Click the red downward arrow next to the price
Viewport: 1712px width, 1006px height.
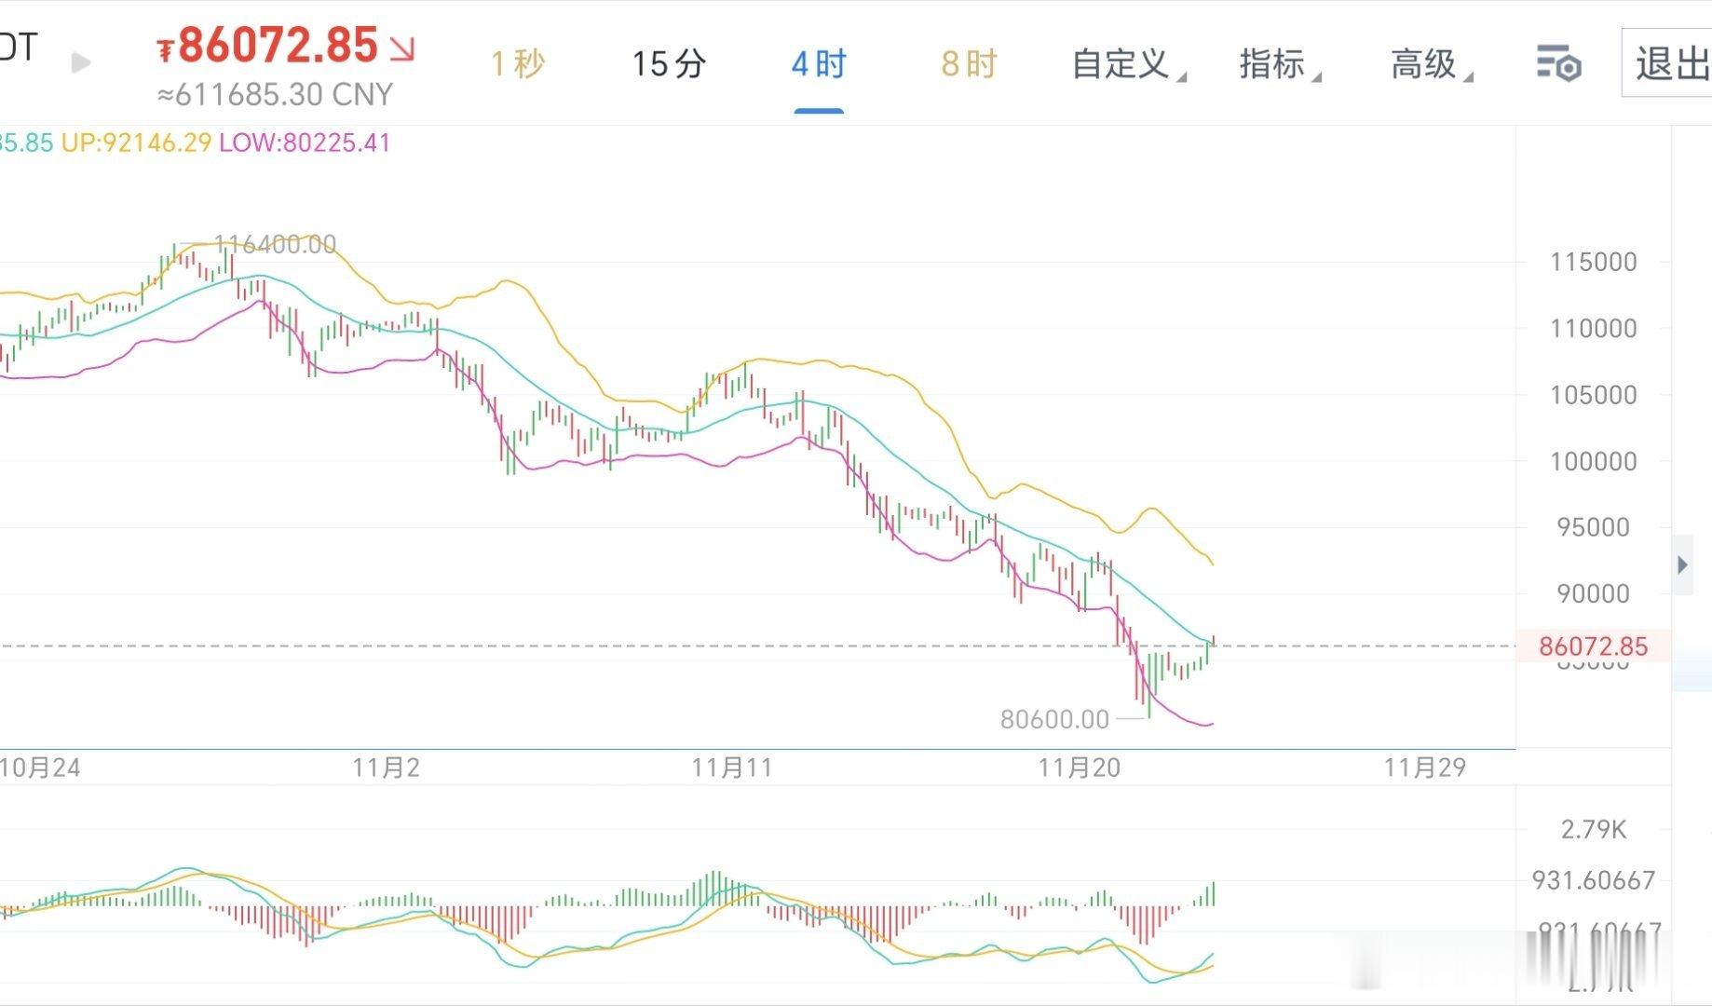pos(401,51)
